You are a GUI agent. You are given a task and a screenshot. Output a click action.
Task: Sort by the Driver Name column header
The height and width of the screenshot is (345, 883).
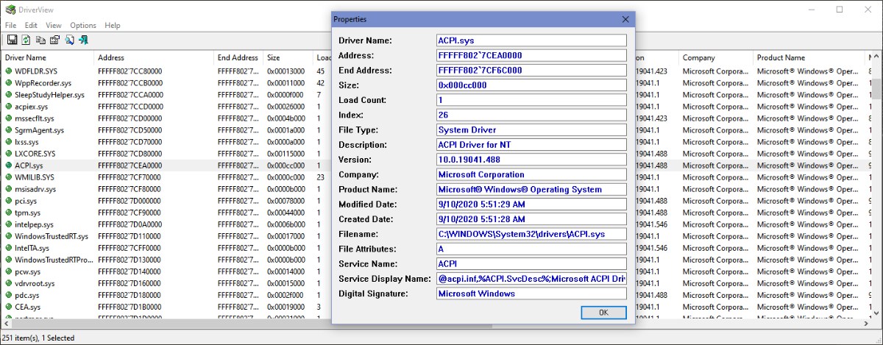pos(49,57)
